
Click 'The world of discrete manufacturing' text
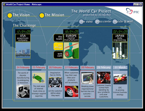tap(23, 78)
